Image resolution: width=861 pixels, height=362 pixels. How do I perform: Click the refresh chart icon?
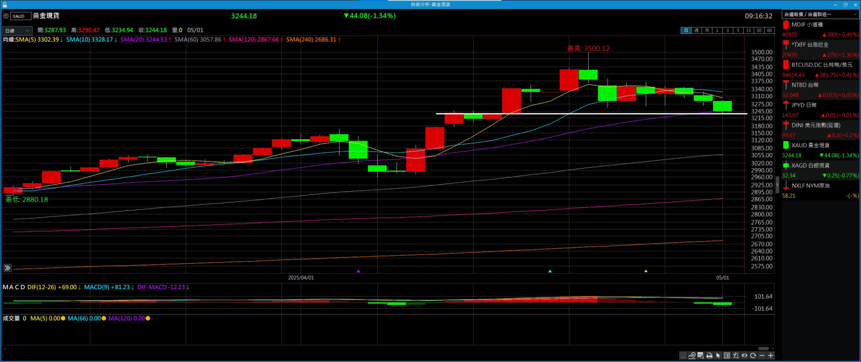coord(753,356)
